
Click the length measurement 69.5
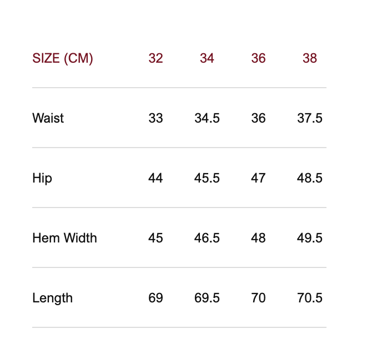pos(207,298)
